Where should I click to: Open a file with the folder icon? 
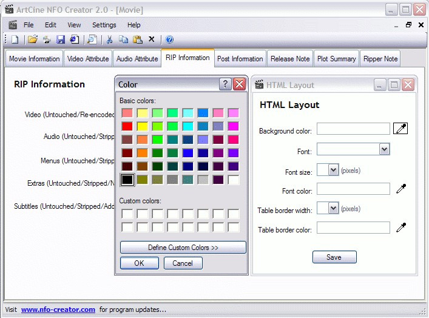coord(33,39)
